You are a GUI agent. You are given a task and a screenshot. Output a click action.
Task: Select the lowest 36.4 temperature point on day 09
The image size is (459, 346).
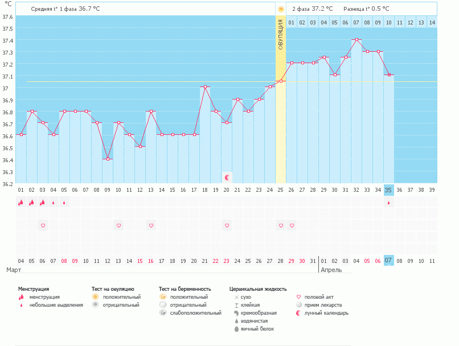(108, 159)
